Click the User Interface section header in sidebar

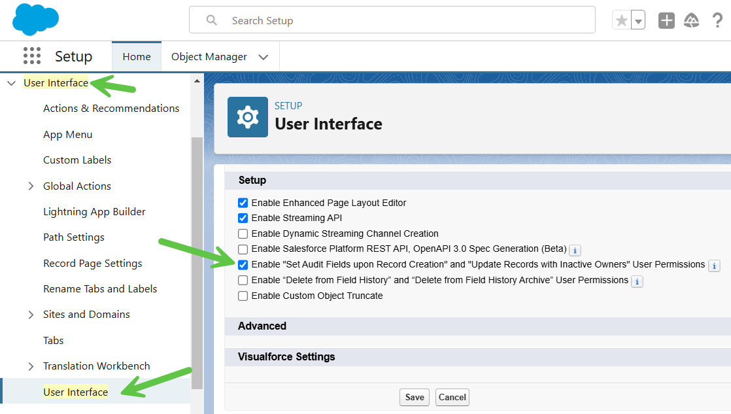56,83
